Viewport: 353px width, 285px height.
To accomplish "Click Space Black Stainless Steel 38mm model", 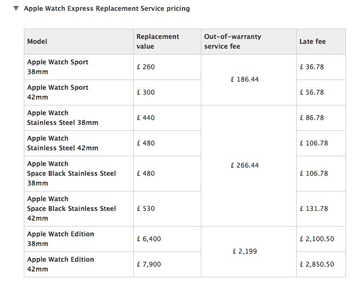I will click(71, 174).
